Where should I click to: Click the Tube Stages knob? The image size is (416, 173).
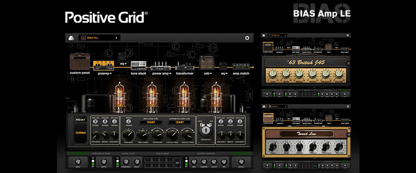pyautogui.click(x=143, y=135)
